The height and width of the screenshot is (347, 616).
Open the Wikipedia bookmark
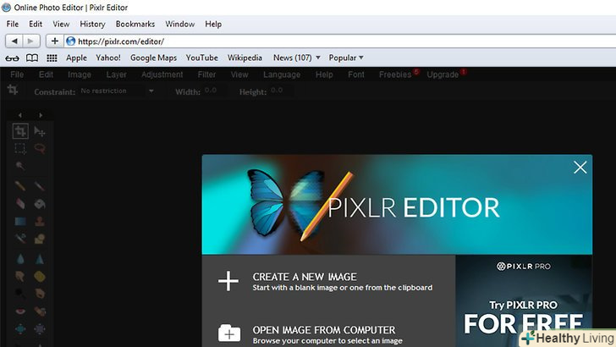coord(245,58)
